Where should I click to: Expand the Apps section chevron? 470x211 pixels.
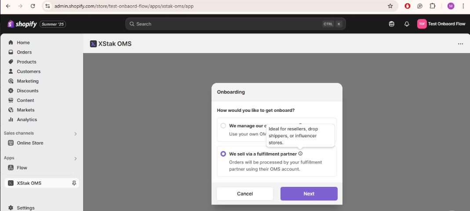click(x=75, y=158)
